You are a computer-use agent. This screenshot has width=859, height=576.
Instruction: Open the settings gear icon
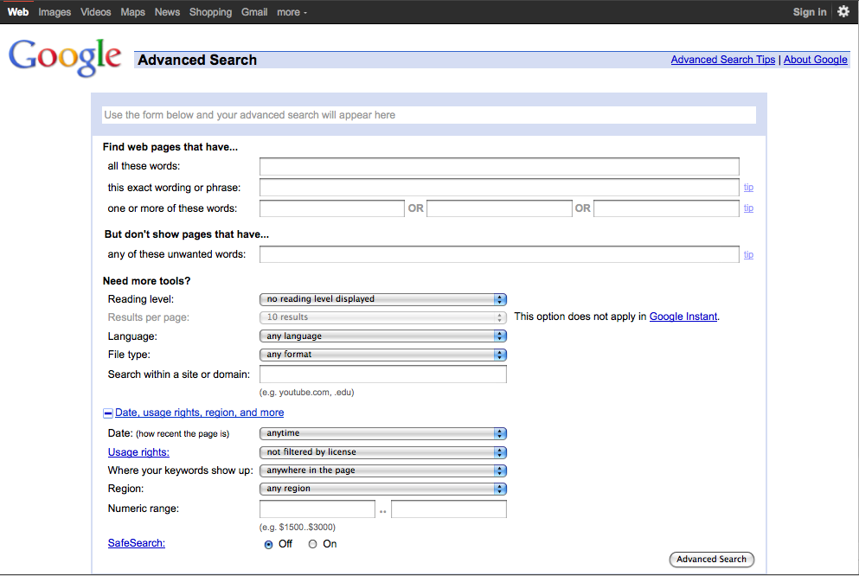pyautogui.click(x=843, y=11)
